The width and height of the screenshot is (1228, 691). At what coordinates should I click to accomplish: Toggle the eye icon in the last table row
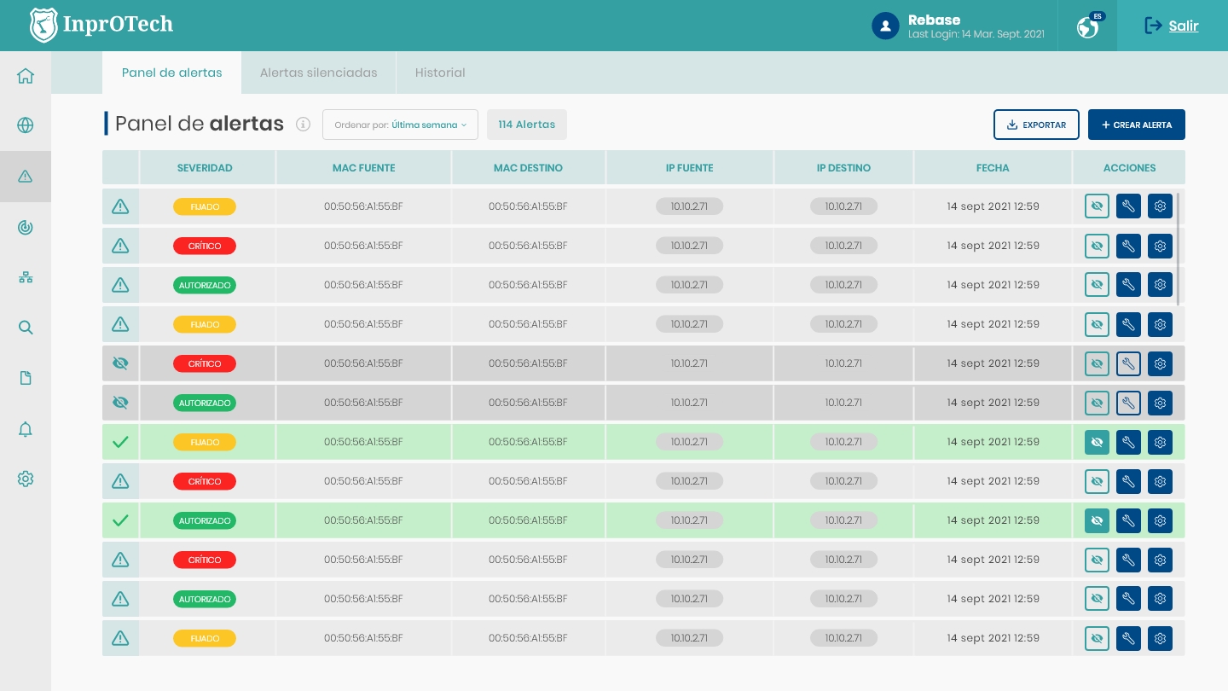(1097, 638)
